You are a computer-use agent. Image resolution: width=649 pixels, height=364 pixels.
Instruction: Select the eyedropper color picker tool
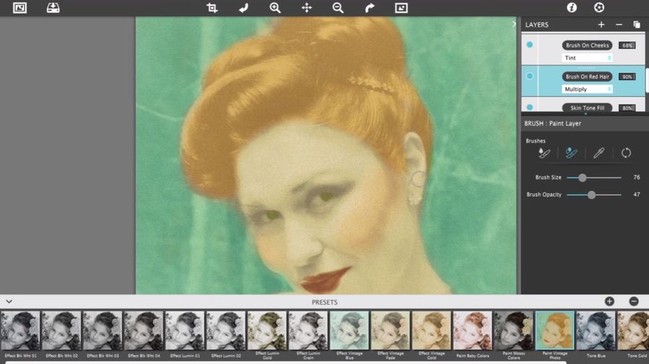[599, 153]
